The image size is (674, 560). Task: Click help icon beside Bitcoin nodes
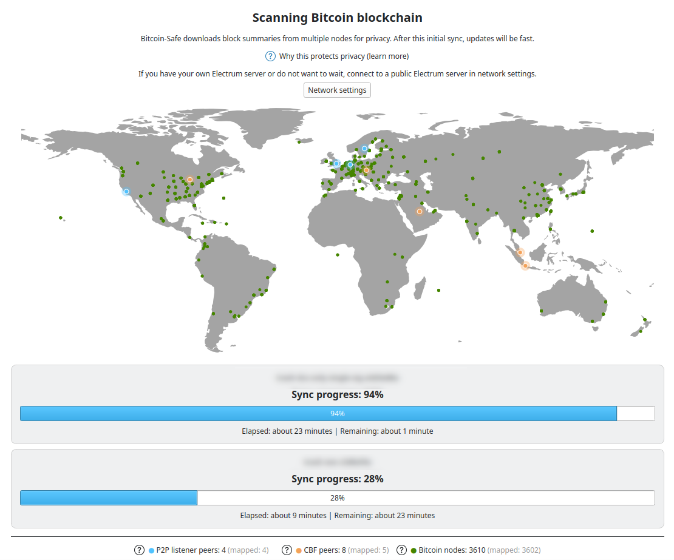click(401, 550)
